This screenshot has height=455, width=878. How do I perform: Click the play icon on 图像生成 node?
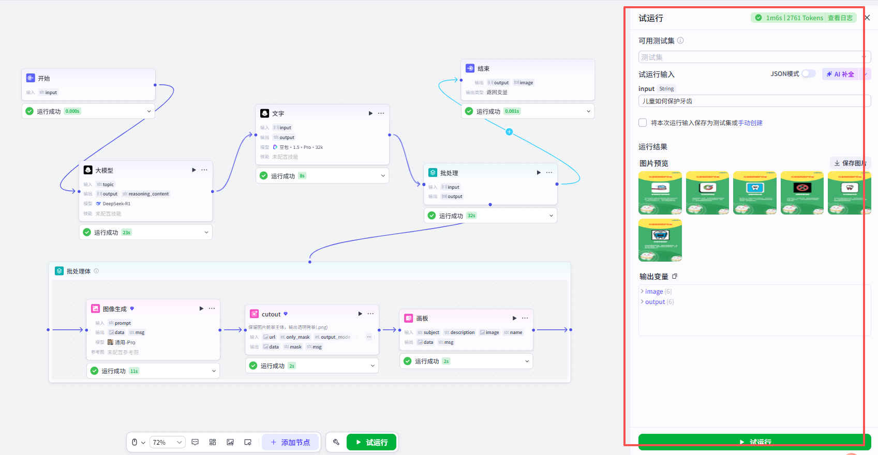pyautogui.click(x=201, y=309)
